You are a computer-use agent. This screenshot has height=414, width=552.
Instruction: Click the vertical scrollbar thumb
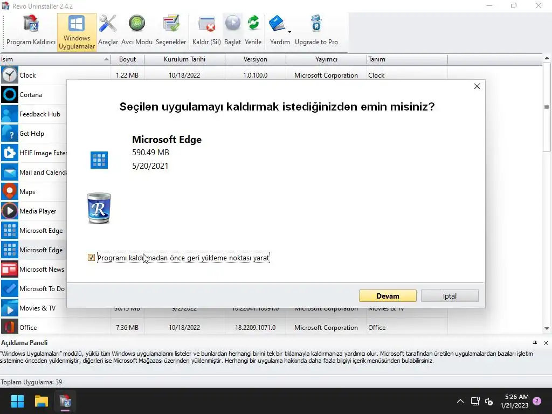547,107
